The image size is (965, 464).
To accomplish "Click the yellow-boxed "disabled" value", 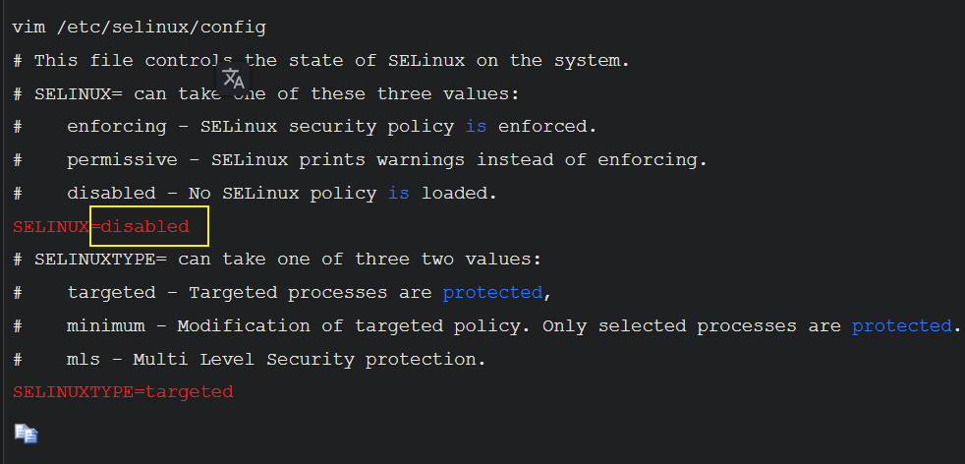I will [145, 226].
